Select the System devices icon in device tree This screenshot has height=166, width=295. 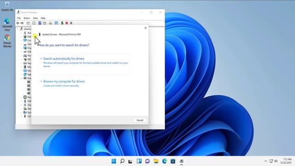(25, 113)
